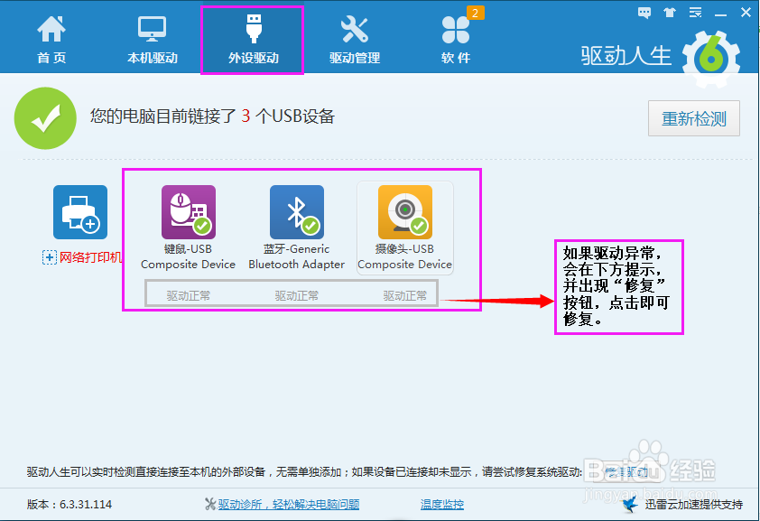Viewport: 760px width, 521px height.
Task: Click the 摄像头-USB Composite Device label
Action: 404,256
